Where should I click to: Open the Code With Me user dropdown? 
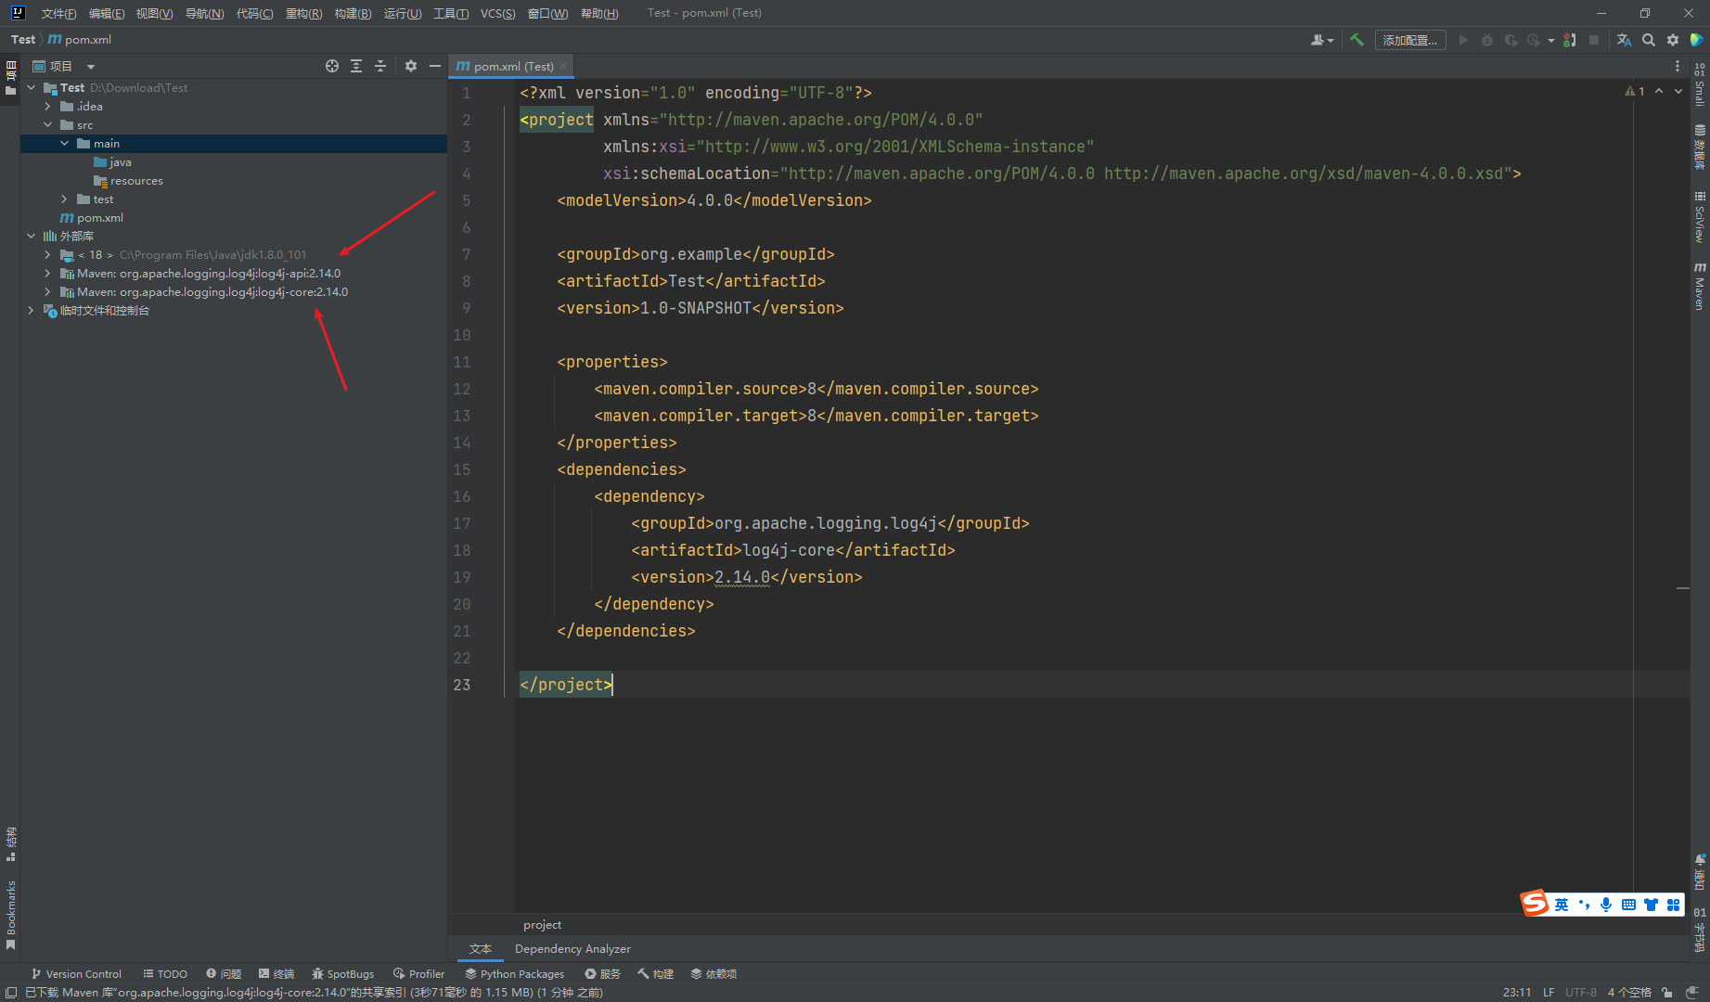[x=1322, y=40]
